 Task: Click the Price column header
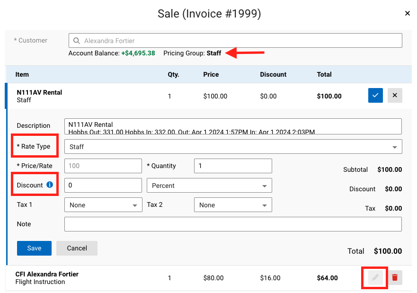211,74
